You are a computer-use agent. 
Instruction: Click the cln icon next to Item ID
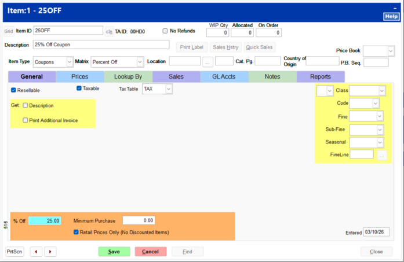(109, 31)
